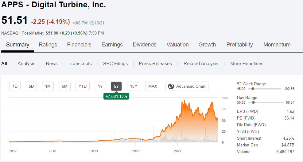Click the y-axis 50 label
This screenshot has width=303, height=162.
[x=224, y=120]
